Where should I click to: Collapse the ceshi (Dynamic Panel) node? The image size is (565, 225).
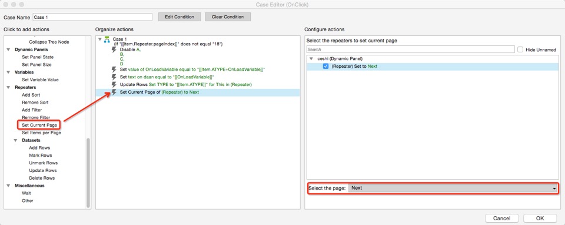(x=311, y=58)
